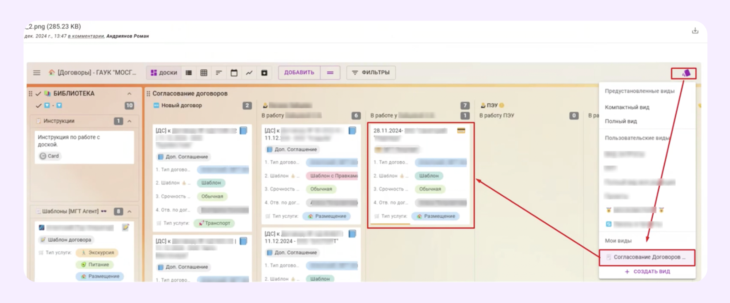
Task: Select the Доски view tab
Action: (x=164, y=73)
